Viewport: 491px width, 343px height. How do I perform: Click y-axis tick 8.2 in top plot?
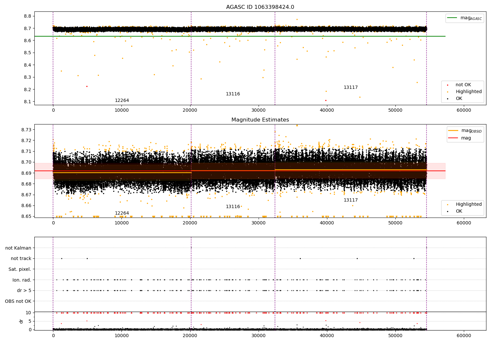(x=28, y=90)
